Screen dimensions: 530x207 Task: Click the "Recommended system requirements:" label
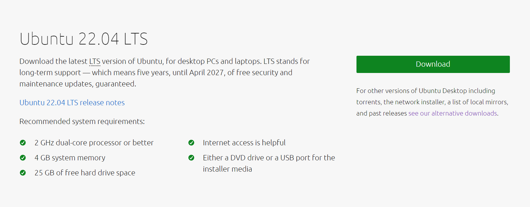(x=82, y=122)
